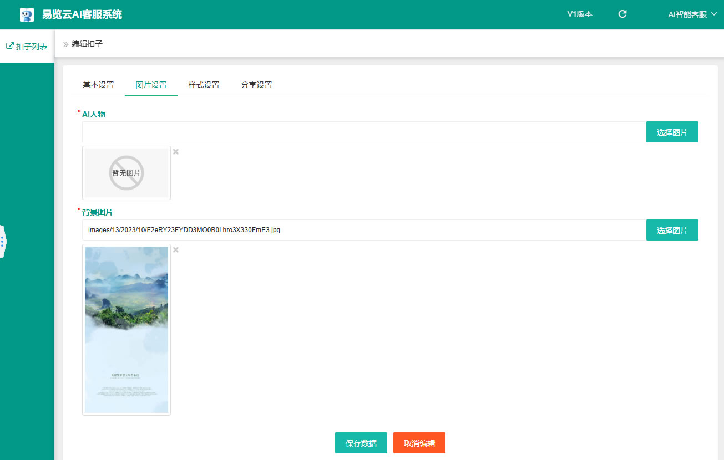
Task: Click the orange 取消编辑 button
Action: [x=419, y=443]
